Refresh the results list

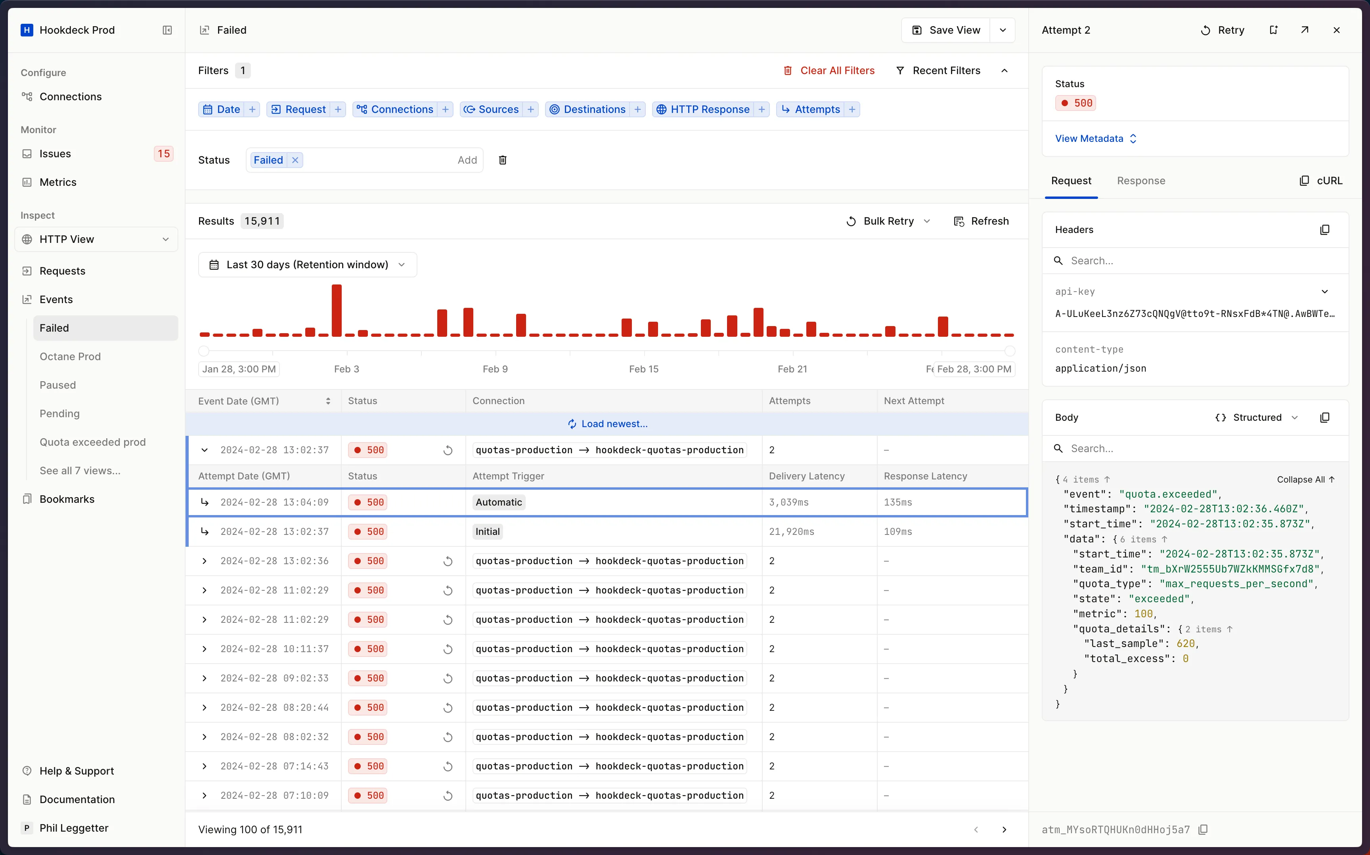(x=981, y=221)
